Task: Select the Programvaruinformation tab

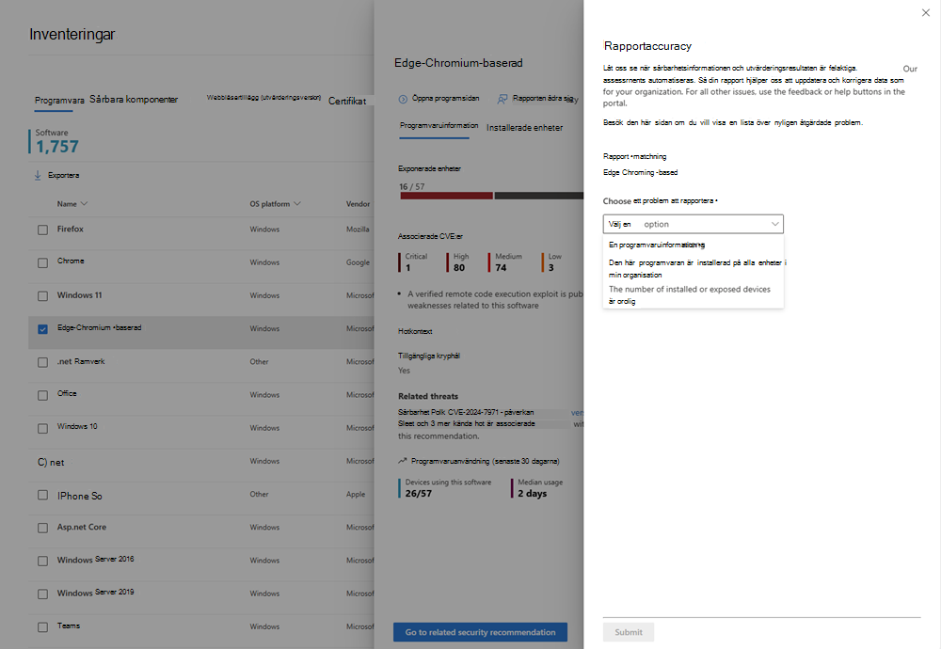Action: pos(439,125)
